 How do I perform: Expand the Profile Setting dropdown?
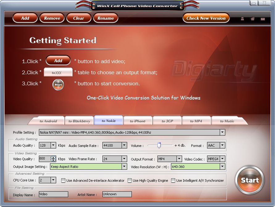[x=223, y=132]
